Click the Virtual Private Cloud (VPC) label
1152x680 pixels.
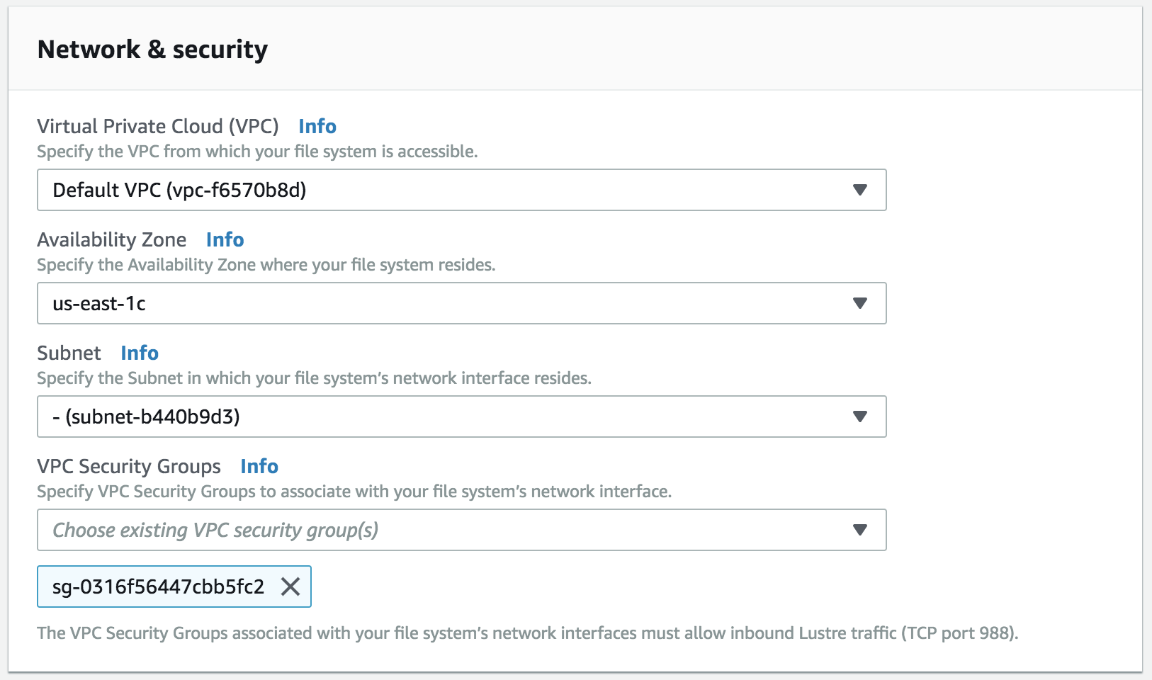158,126
